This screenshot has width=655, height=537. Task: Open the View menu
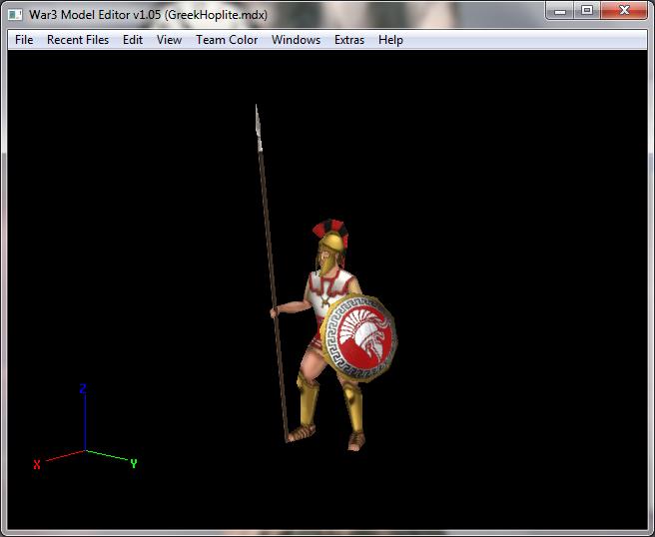169,40
